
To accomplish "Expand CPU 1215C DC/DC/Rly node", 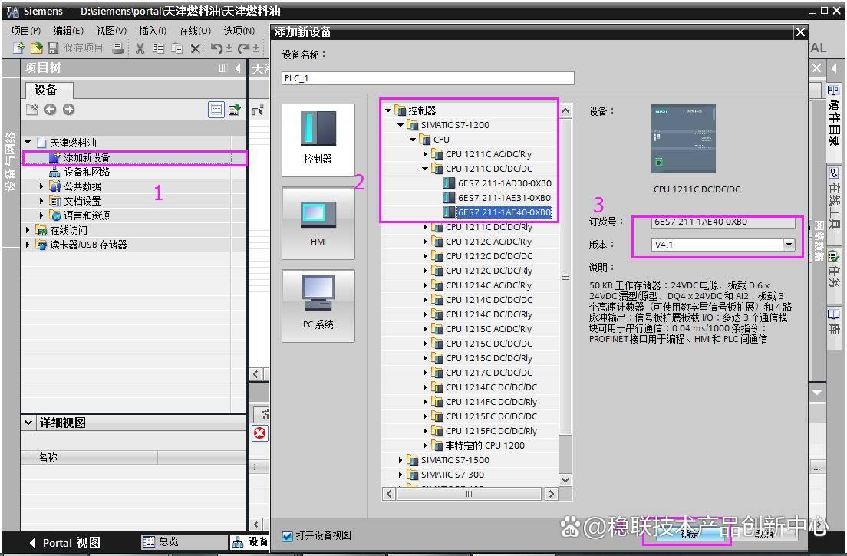I will 425,358.
